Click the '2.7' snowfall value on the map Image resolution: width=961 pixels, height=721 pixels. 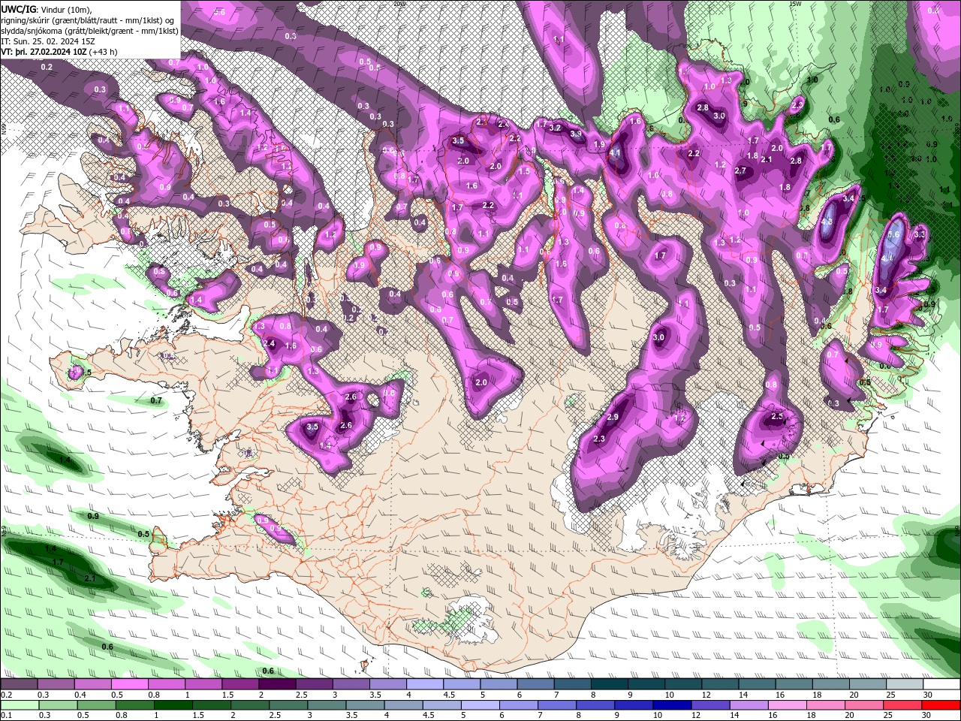tap(741, 171)
